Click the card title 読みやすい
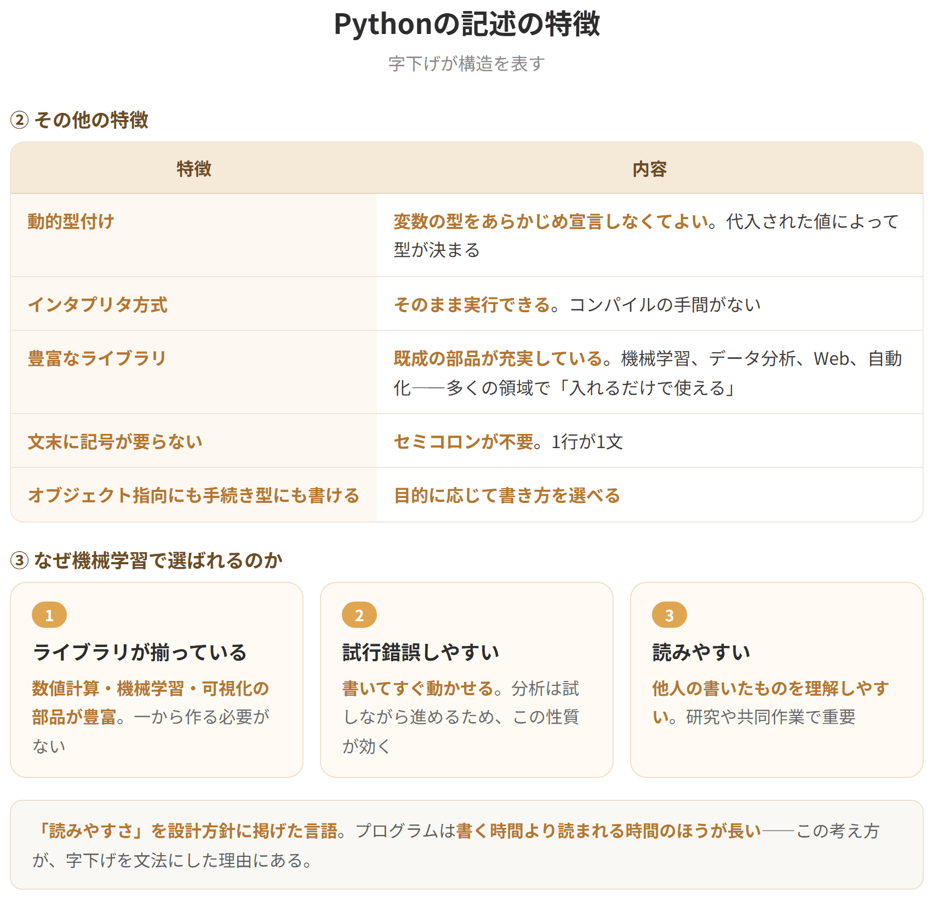The image size is (933, 899). pos(701,652)
